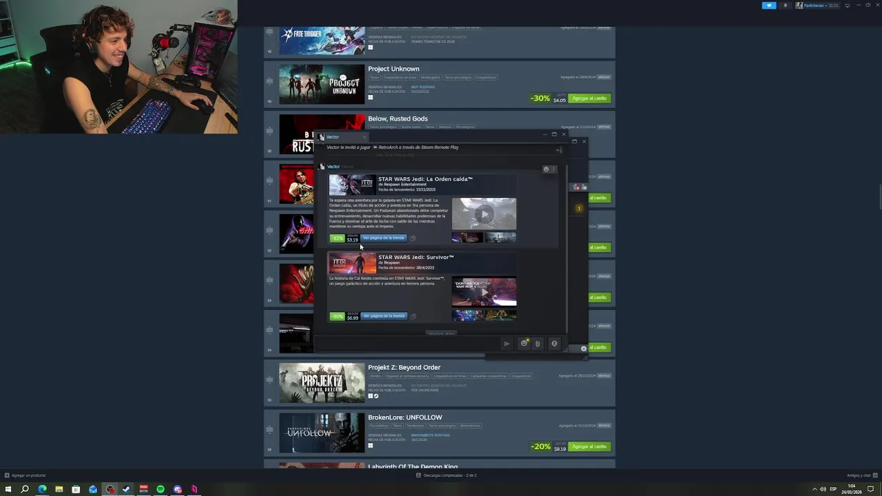This screenshot has height=496, width=882.
Task: Open the Microsoft Edge icon on the taskbar
Action: coord(42,489)
